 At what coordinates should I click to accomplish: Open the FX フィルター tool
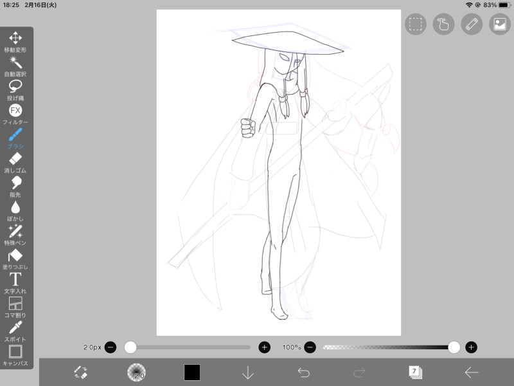click(x=15, y=115)
